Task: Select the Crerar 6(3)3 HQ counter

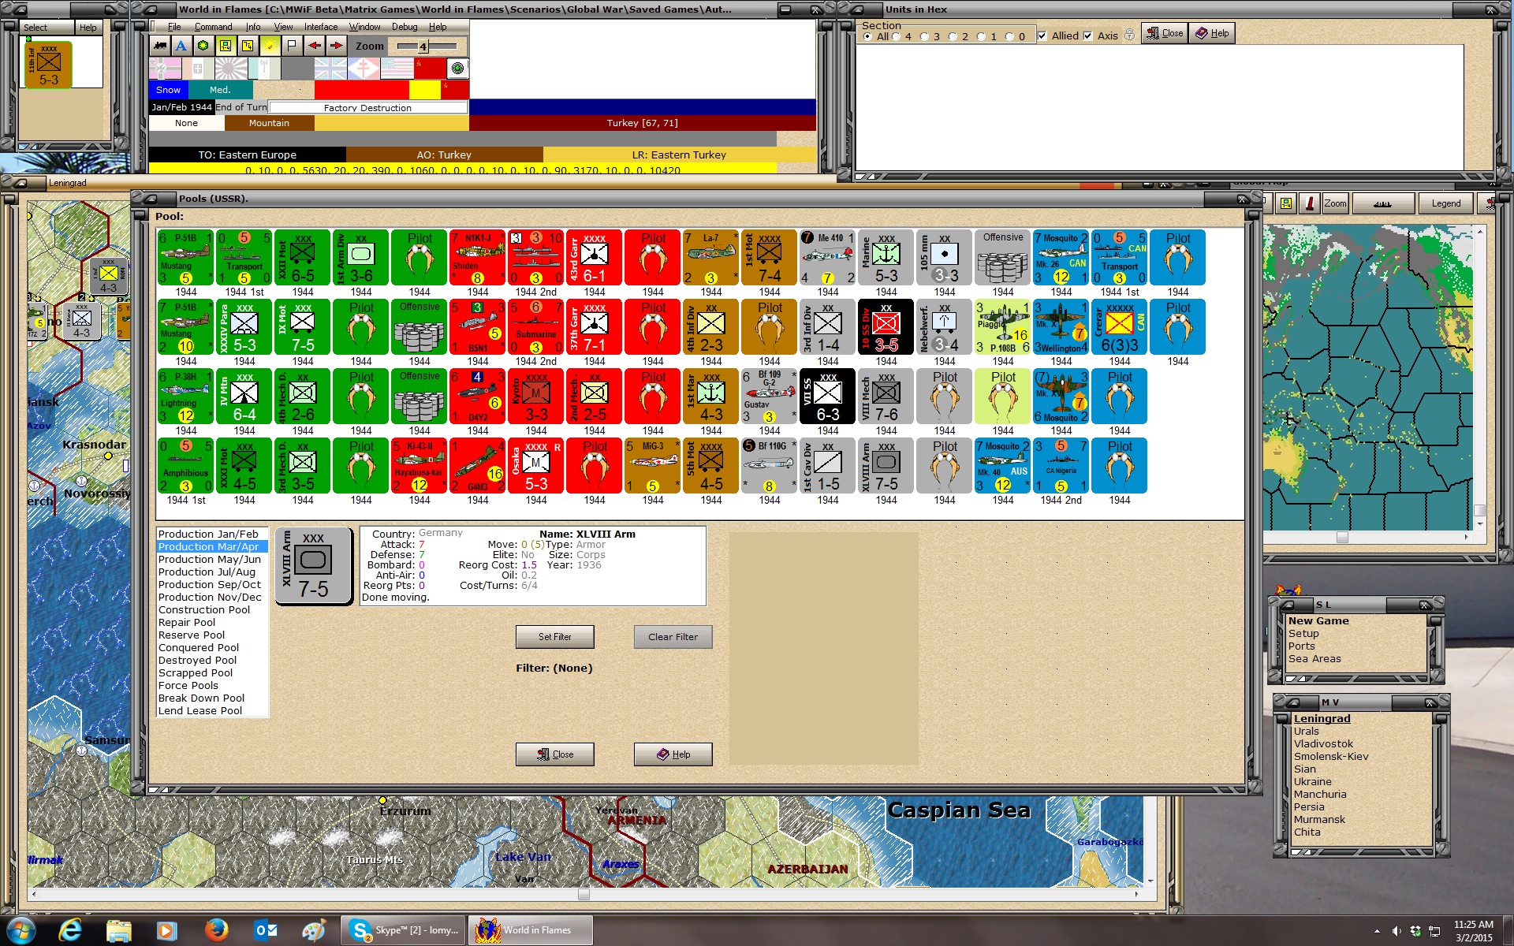Action: pos(1120,327)
